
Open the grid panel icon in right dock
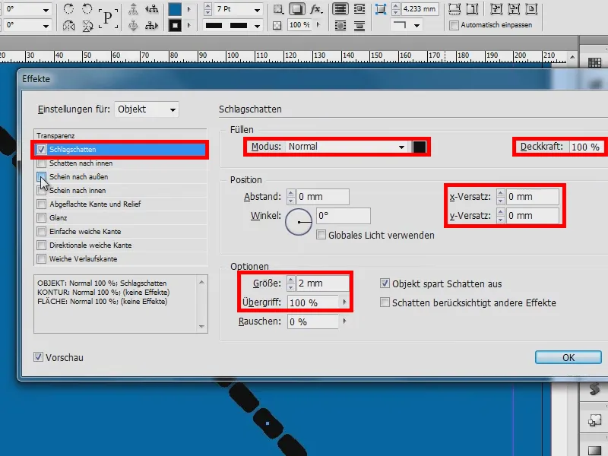(x=594, y=62)
